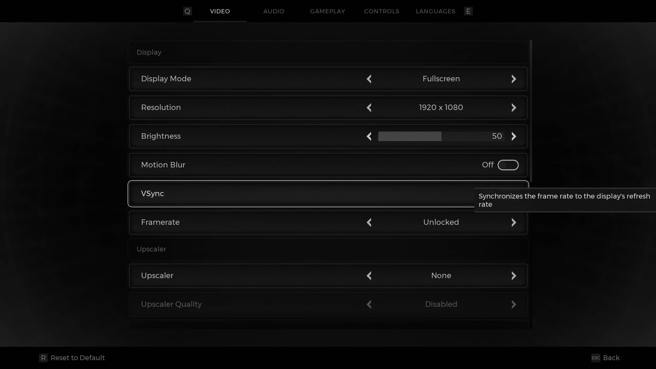Switch to the AUDIO tab

274,11
